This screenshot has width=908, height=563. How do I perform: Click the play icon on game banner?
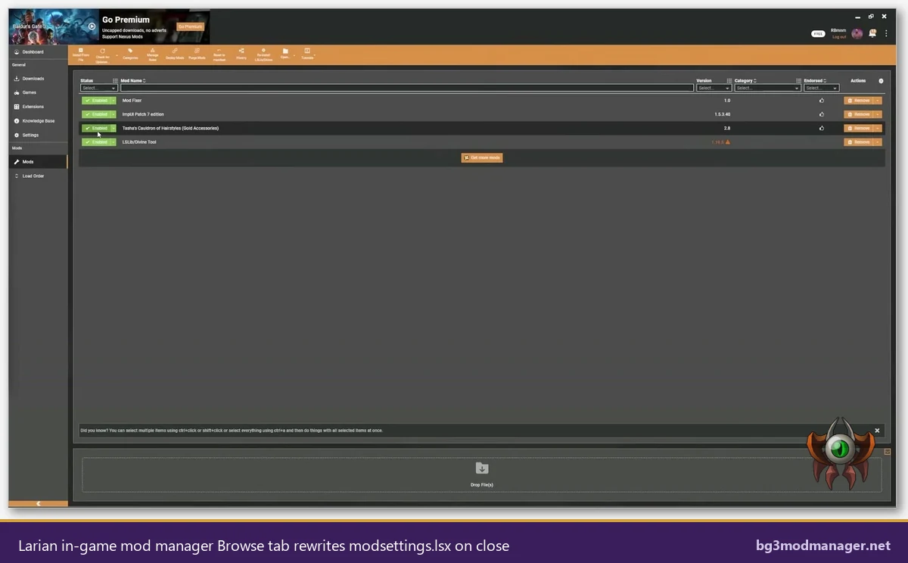tap(92, 26)
